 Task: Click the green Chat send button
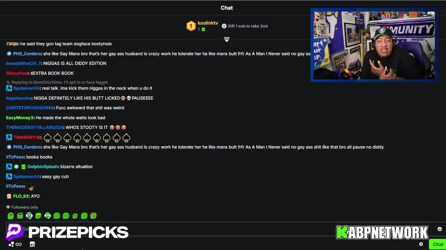click(438, 244)
